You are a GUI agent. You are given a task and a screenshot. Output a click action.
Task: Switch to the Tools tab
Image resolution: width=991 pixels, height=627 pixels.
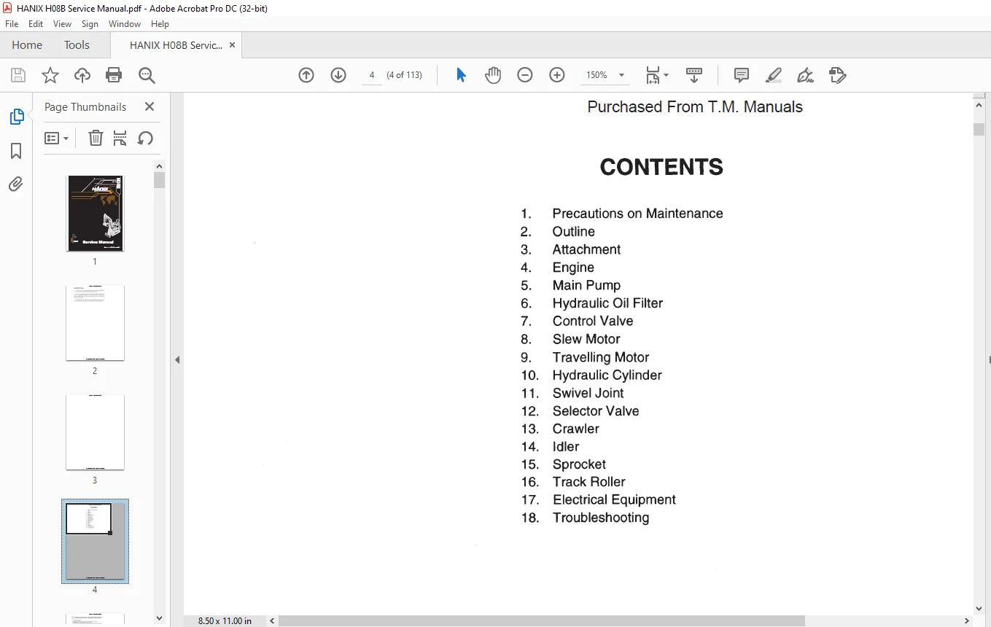77,45
